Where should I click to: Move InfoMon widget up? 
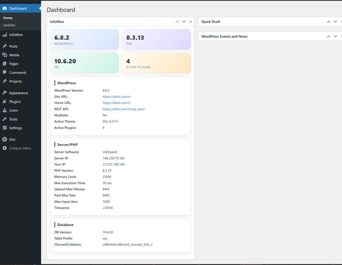(177, 22)
